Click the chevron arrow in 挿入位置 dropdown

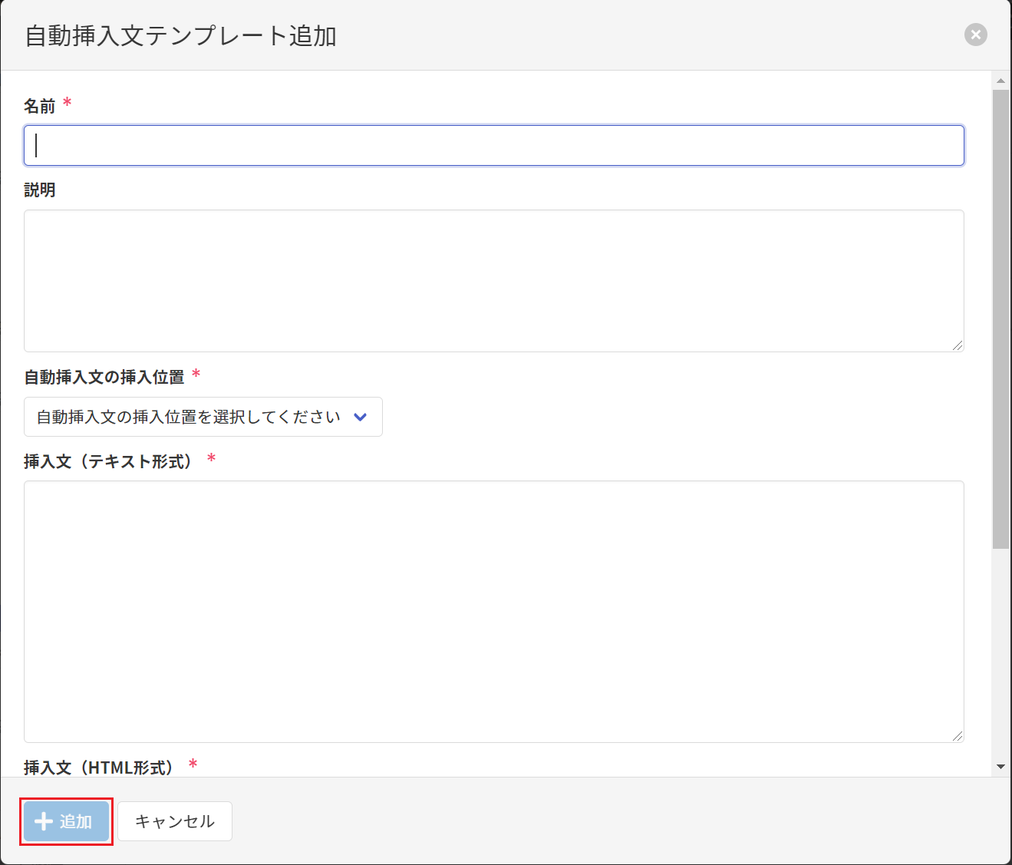point(361,417)
